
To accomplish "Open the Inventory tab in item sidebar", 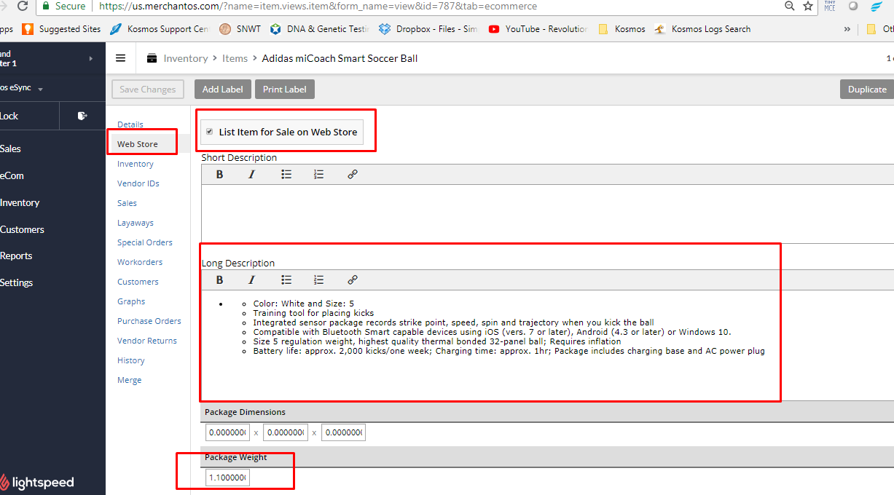I will pos(136,164).
